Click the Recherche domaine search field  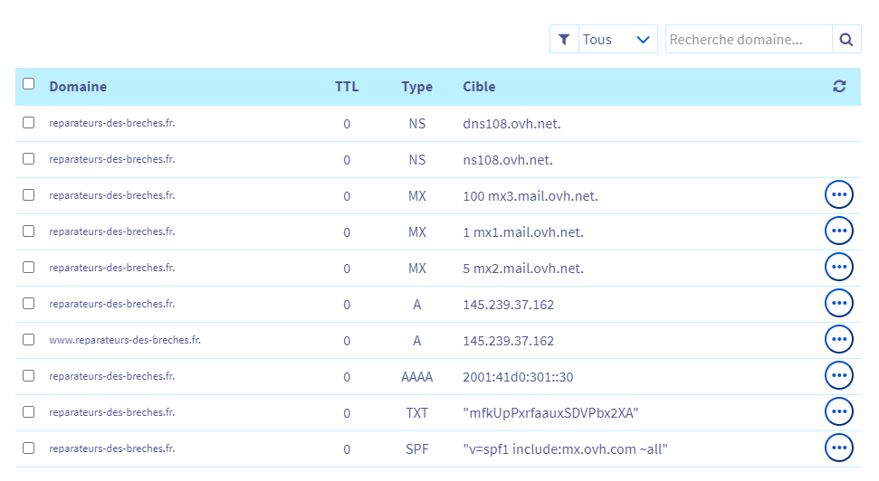point(748,40)
